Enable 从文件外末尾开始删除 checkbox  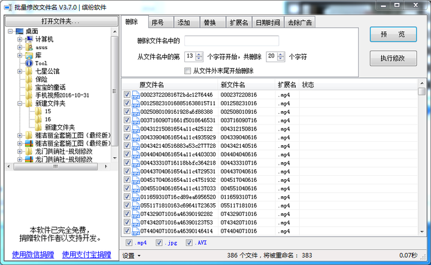[187, 71]
